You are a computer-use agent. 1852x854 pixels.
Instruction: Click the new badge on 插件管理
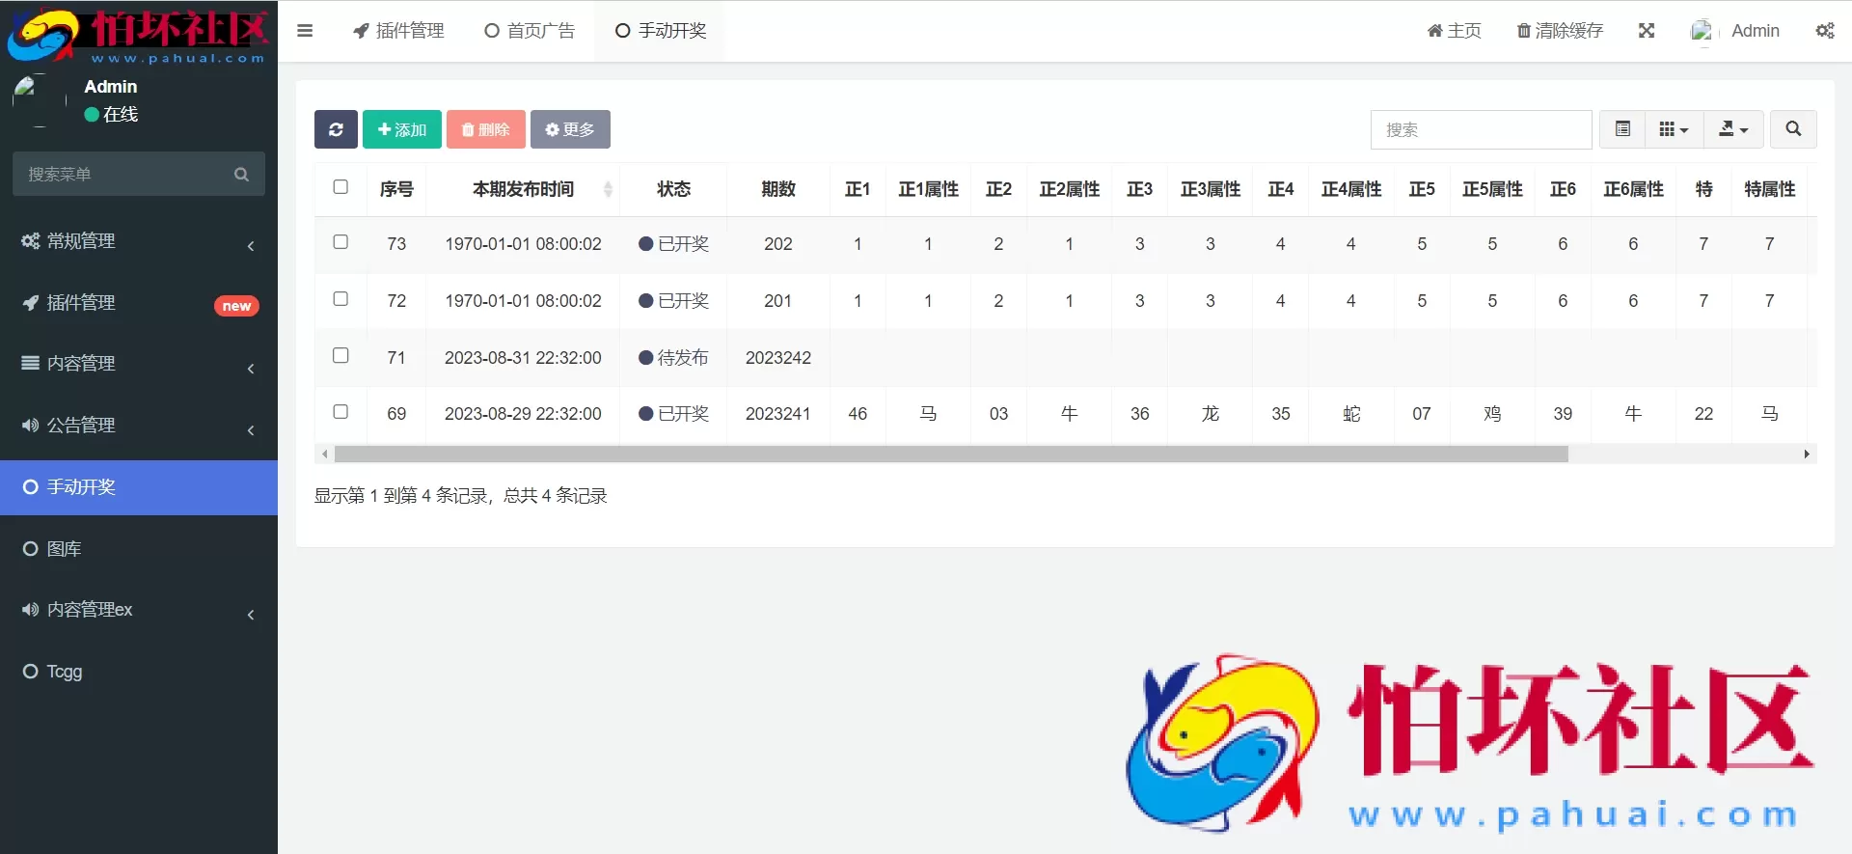pyautogui.click(x=236, y=306)
